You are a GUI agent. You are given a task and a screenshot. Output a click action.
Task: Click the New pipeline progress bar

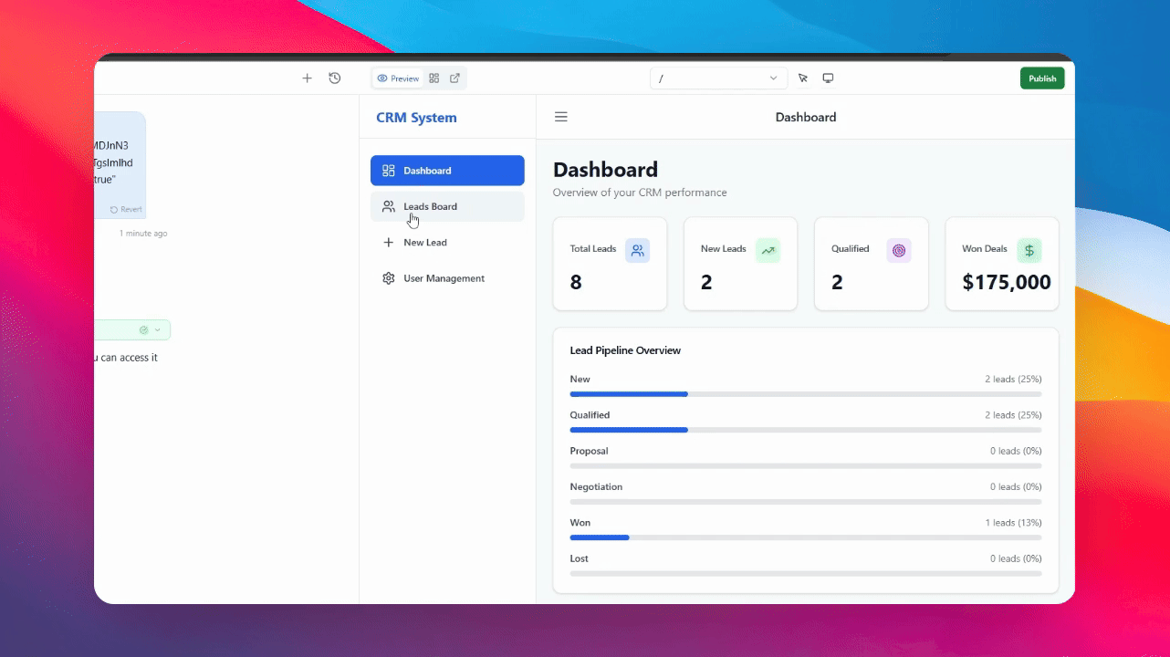[x=806, y=394]
